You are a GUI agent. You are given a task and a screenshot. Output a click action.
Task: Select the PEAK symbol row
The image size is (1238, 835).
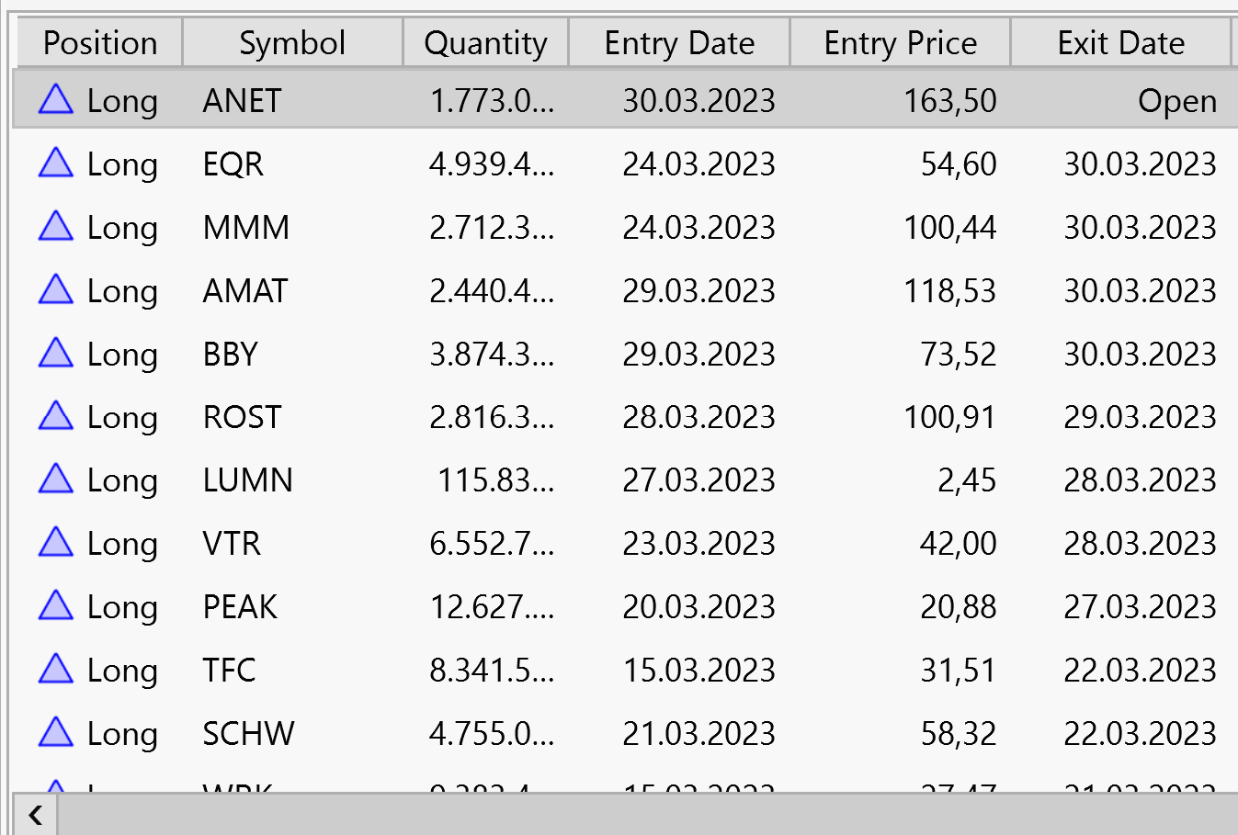pyautogui.click(x=625, y=606)
